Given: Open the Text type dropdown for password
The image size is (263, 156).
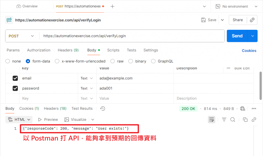Looking at the screenshot, I should (x=87, y=88).
